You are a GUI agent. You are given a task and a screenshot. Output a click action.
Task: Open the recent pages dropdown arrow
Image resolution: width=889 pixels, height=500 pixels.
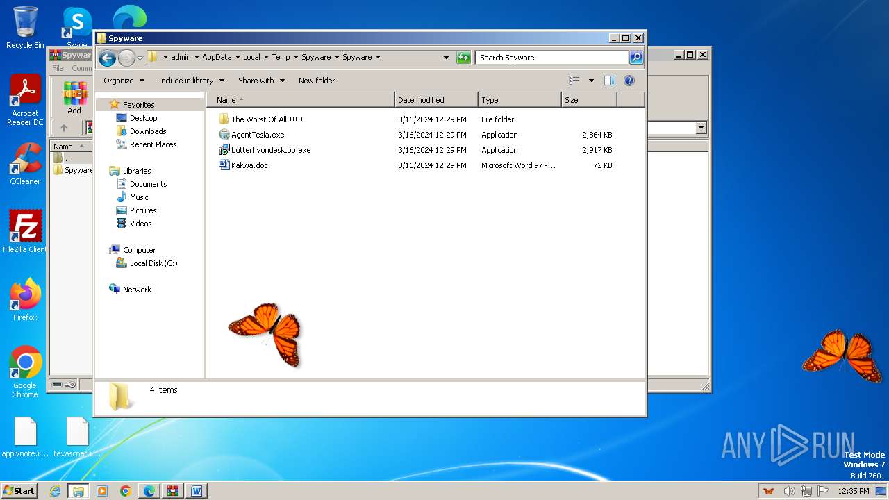tap(140, 58)
